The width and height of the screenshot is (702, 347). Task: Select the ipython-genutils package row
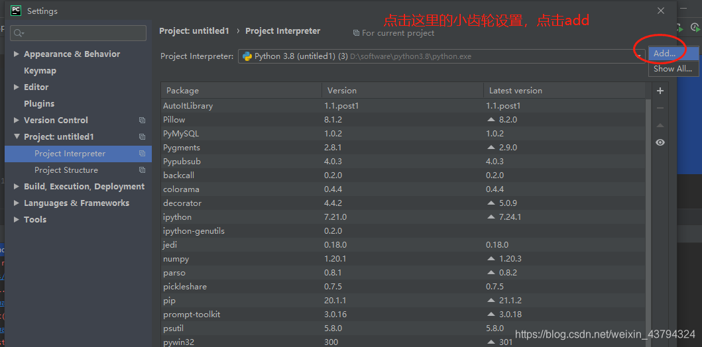pos(403,231)
